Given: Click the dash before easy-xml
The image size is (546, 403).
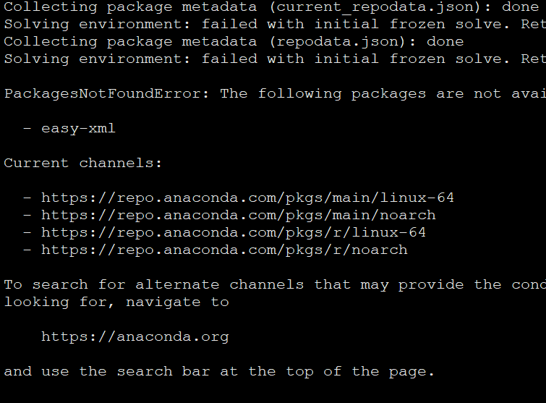Looking at the screenshot, I should point(27,129).
